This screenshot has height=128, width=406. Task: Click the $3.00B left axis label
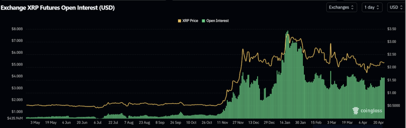point(17,88)
